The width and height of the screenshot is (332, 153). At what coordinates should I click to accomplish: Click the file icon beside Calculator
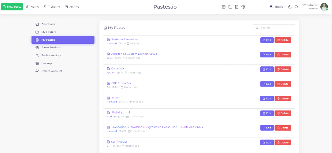point(108,69)
